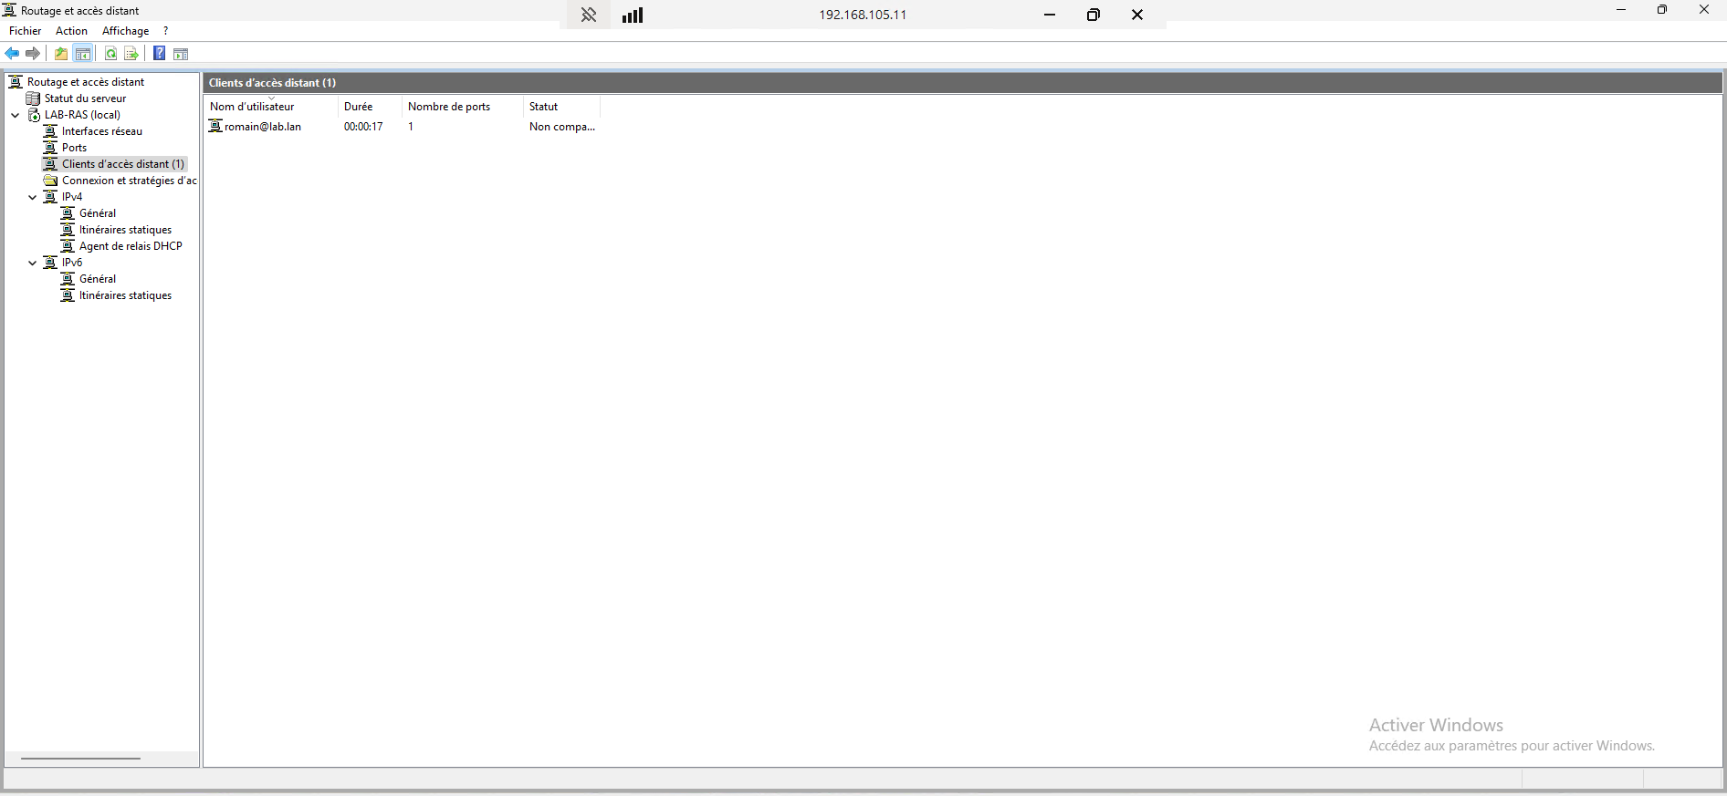Click the unpin icon on remote session bar
Screen dimensions: 1727x796
pyautogui.click(x=589, y=15)
